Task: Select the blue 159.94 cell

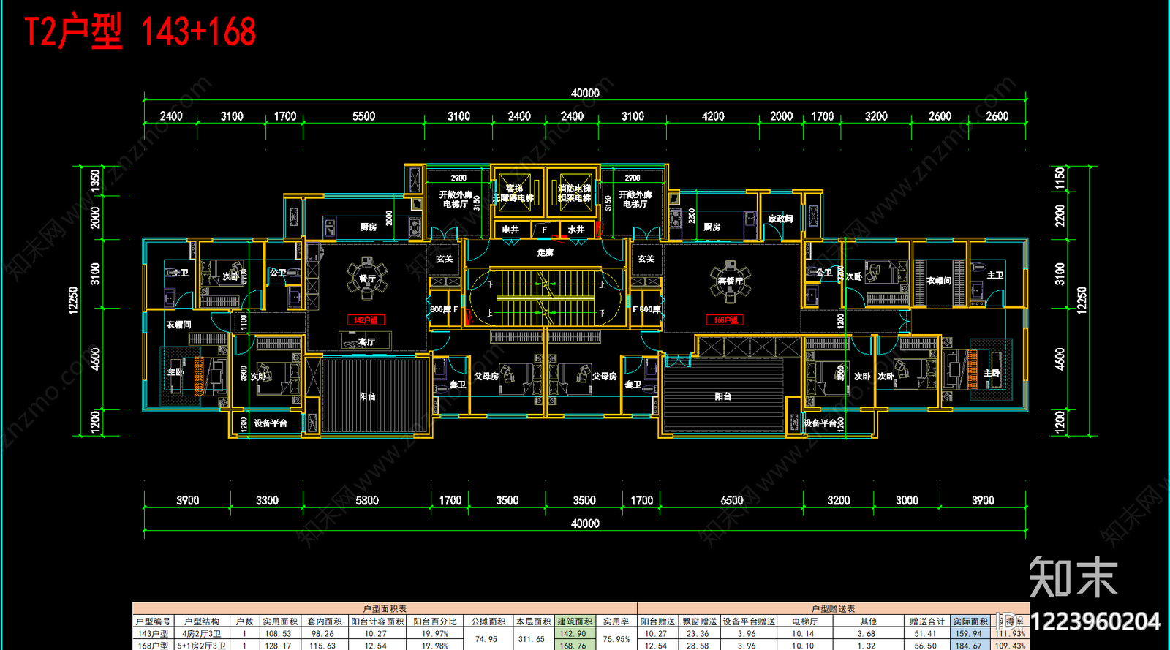Action: [x=969, y=634]
